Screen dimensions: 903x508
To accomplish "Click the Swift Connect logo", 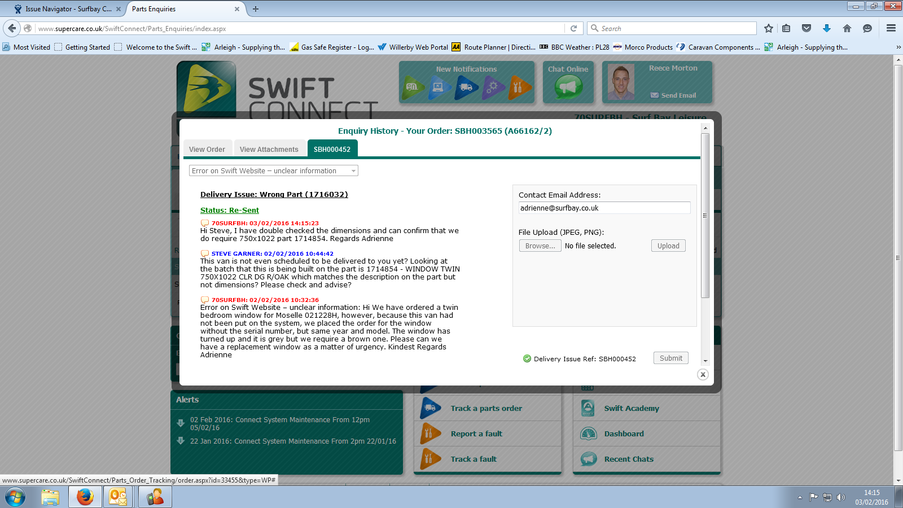I will [x=207, y=89].
